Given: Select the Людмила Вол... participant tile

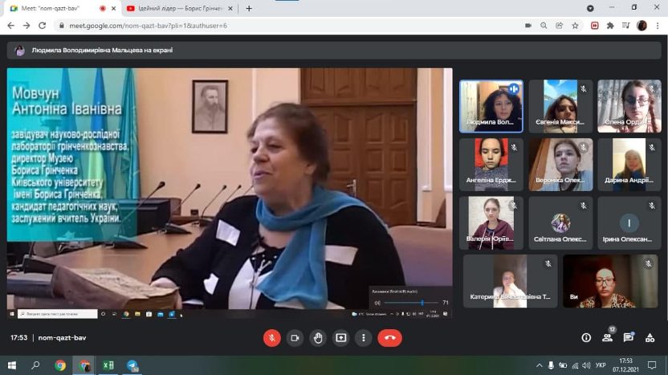Looking at the screenshot, I should pos(491,106).
